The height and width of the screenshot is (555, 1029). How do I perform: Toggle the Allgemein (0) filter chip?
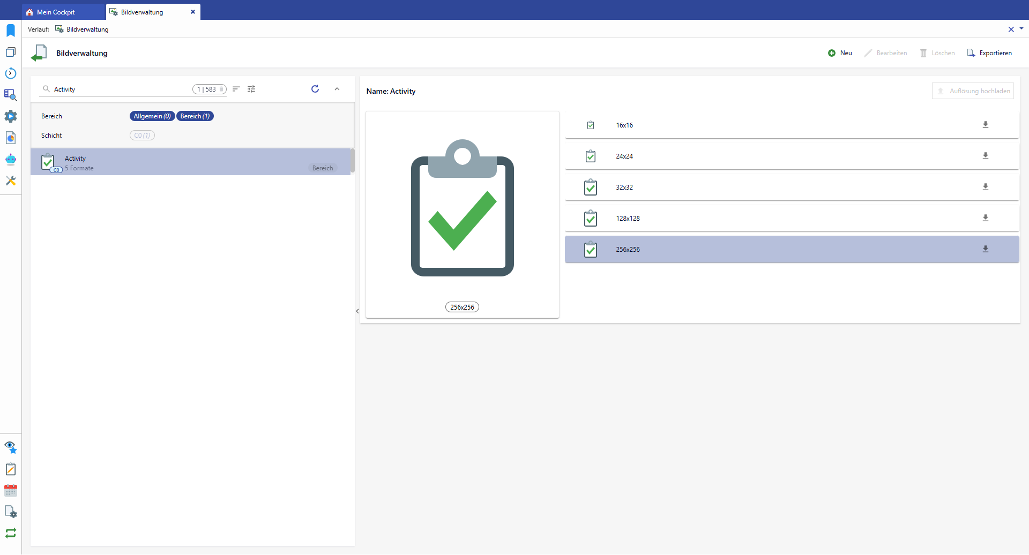[152, 116]
